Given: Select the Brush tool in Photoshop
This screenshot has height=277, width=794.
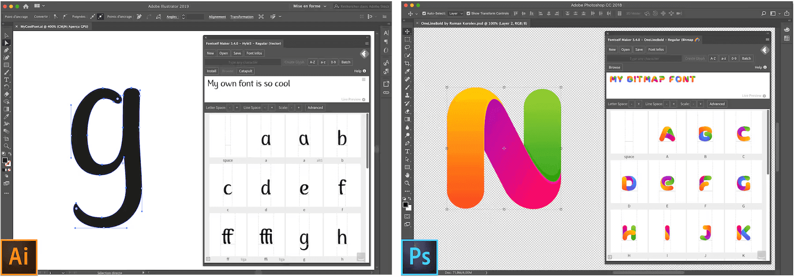Looking at the screenshot, I should (x=408, y=87).
